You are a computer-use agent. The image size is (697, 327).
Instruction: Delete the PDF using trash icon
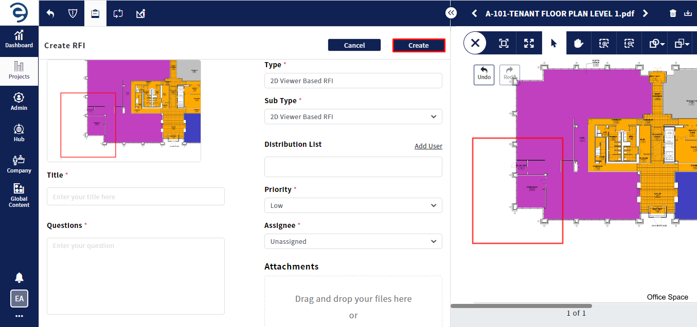pos(673,13)
